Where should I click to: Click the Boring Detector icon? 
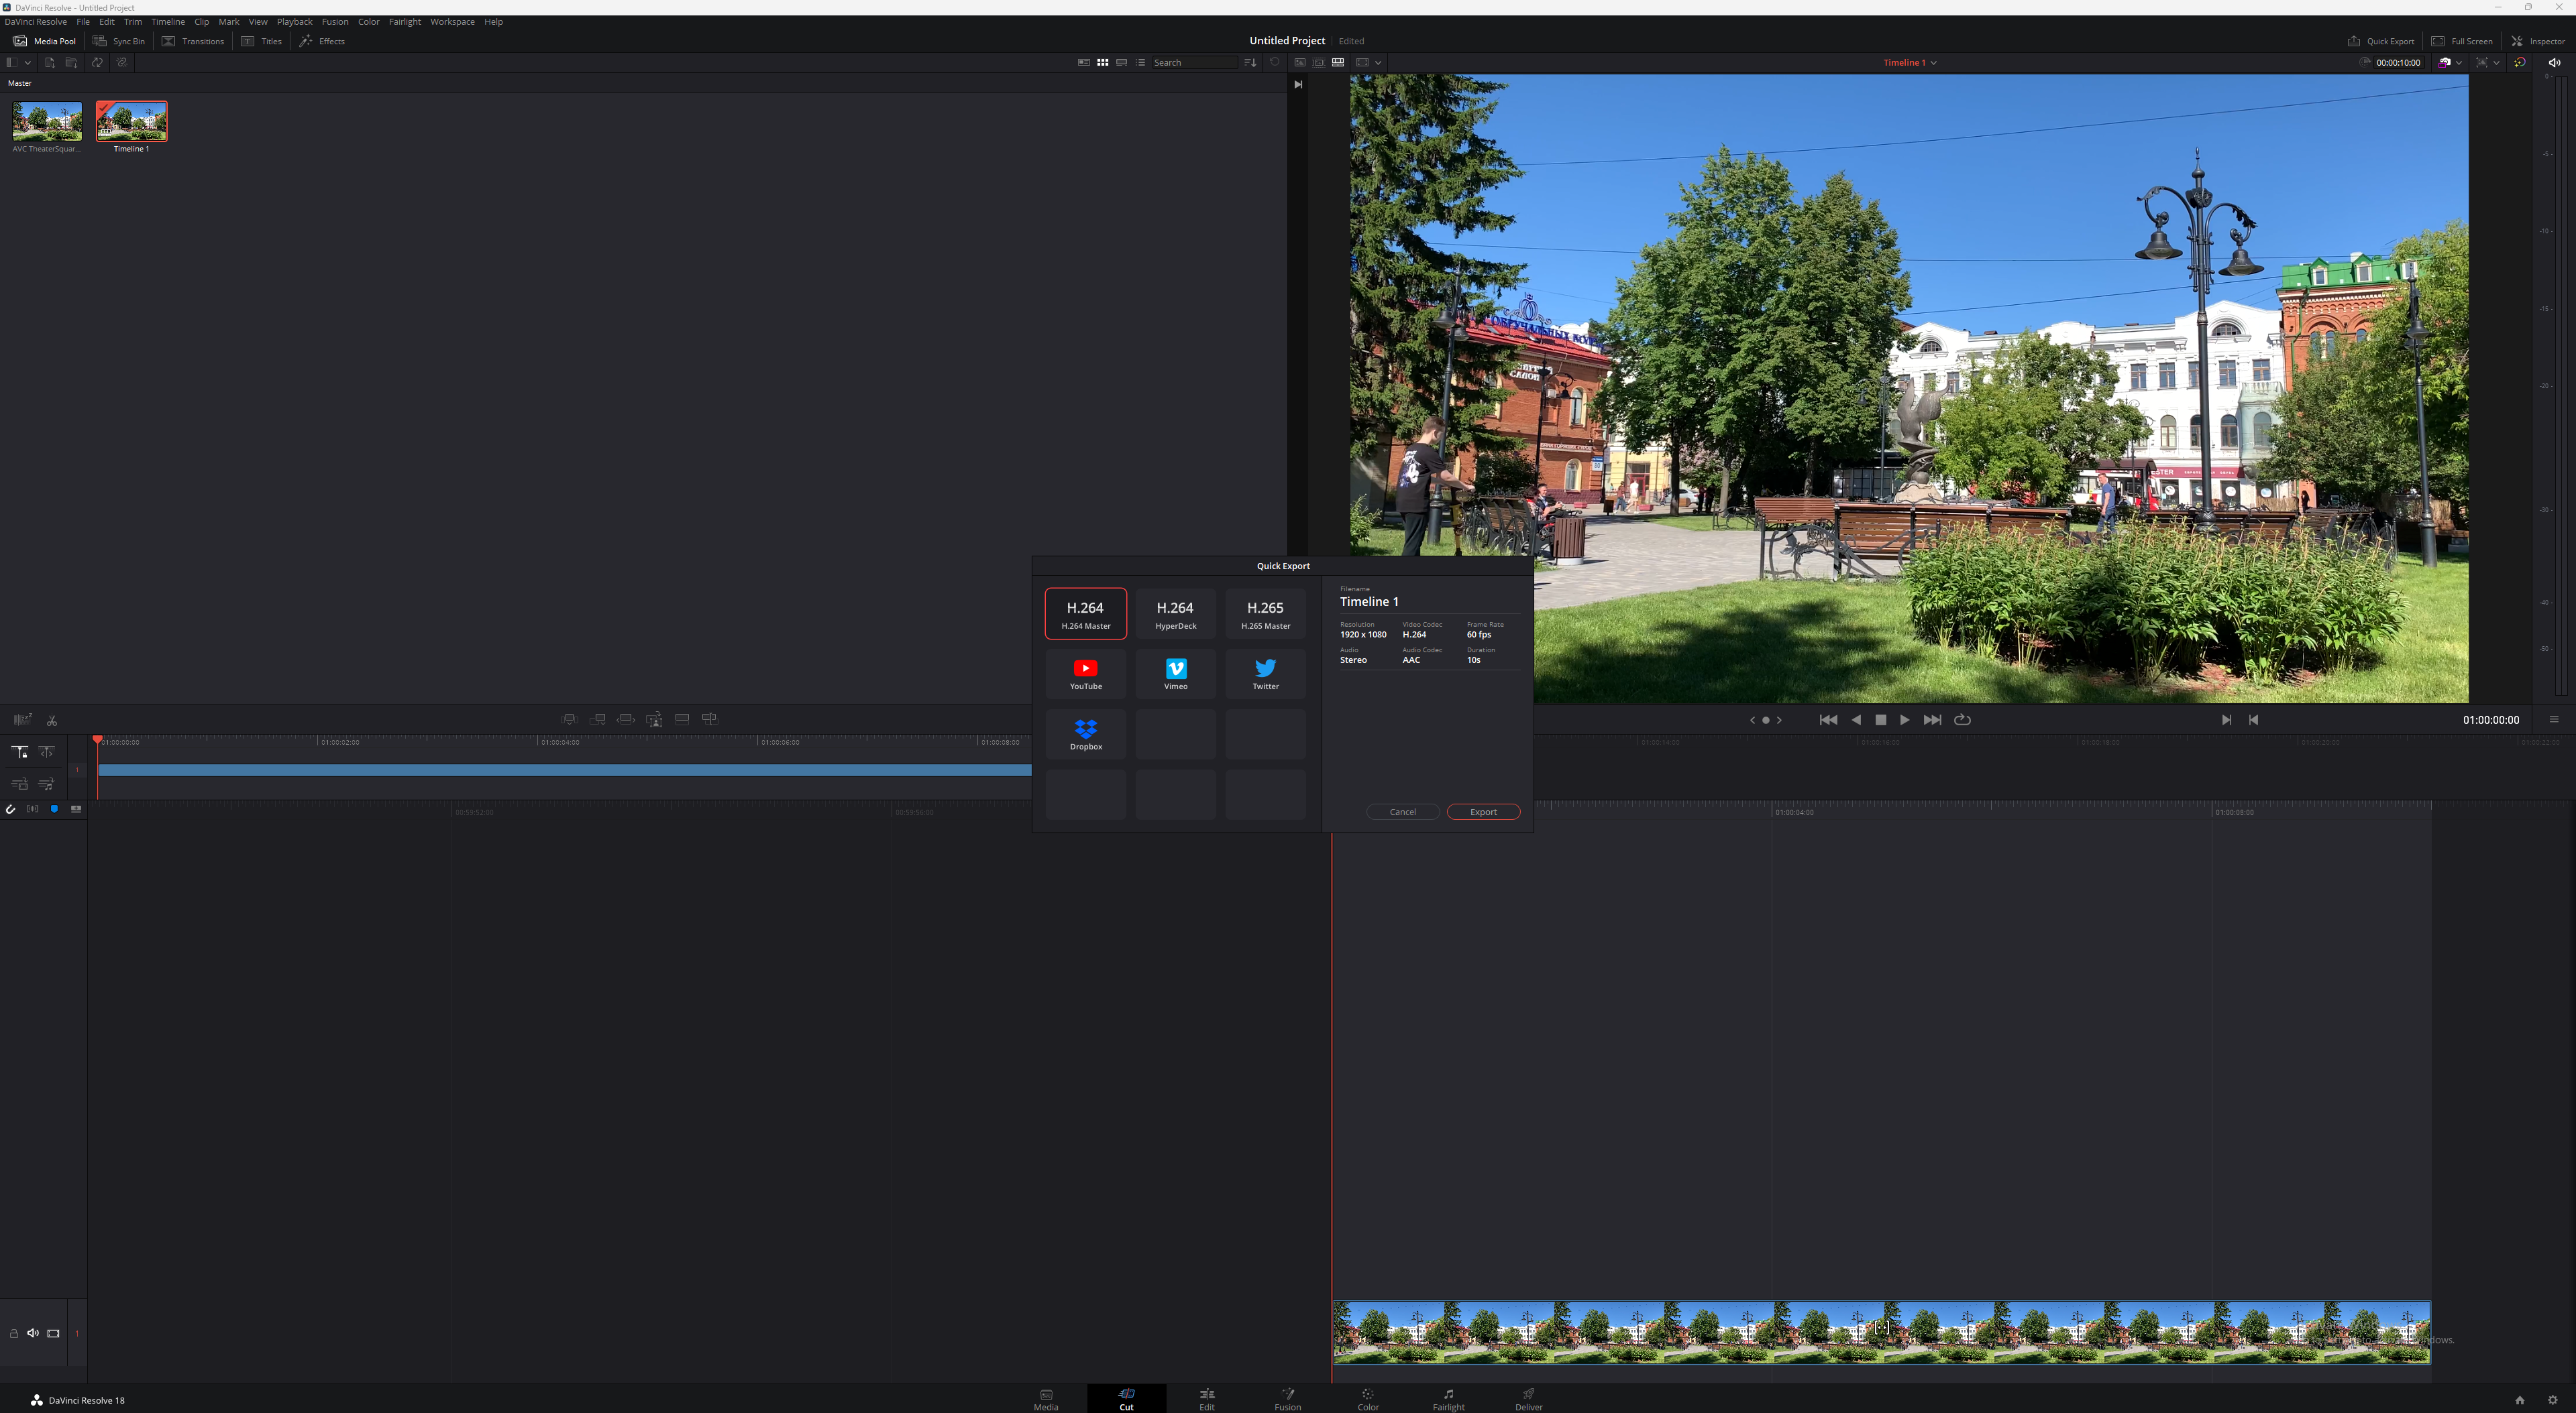point(22,719)
